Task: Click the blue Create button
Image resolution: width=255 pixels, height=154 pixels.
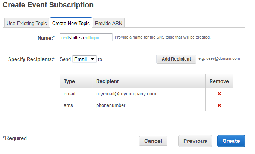Action: [231, 141]
